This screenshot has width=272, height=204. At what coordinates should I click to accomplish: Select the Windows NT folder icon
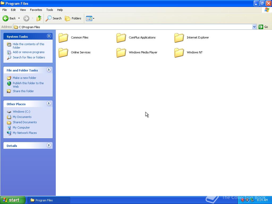pos(179,53)
